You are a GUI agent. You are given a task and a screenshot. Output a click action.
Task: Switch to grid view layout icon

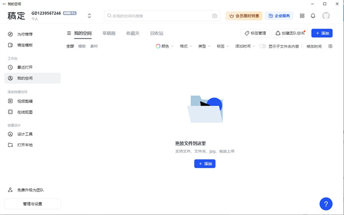pyautogui.click(x=330, y=46)
